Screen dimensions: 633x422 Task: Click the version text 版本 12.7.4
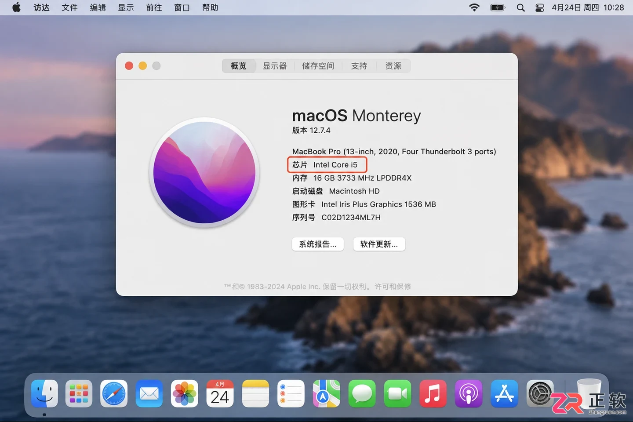(x=311, y=131)
